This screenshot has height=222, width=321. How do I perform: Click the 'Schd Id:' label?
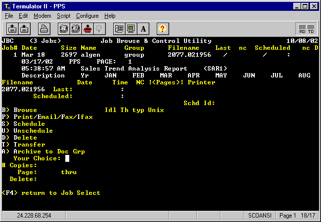(199, 103)
